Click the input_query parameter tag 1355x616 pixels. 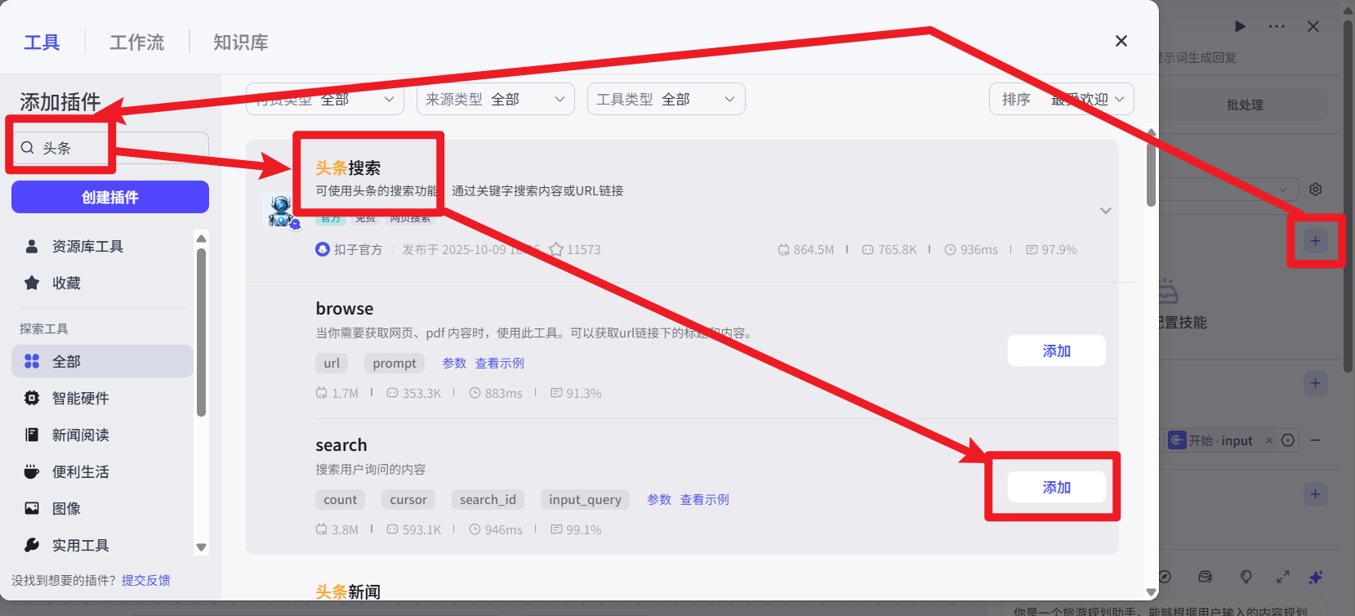(x=585, y=499)
